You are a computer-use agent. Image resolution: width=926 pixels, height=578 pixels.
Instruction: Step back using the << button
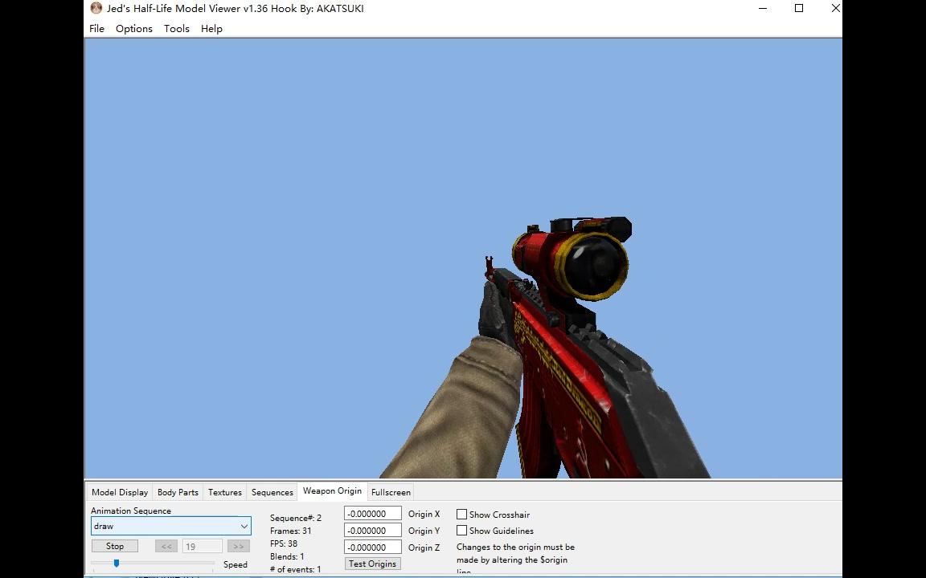click(x=166, y=546)
